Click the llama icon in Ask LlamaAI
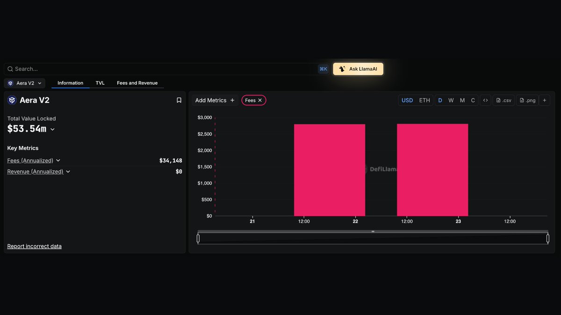 pyautogui.click(x=342, y=69)
